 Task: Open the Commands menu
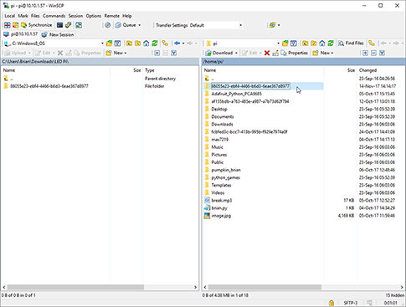pos(54,16)
